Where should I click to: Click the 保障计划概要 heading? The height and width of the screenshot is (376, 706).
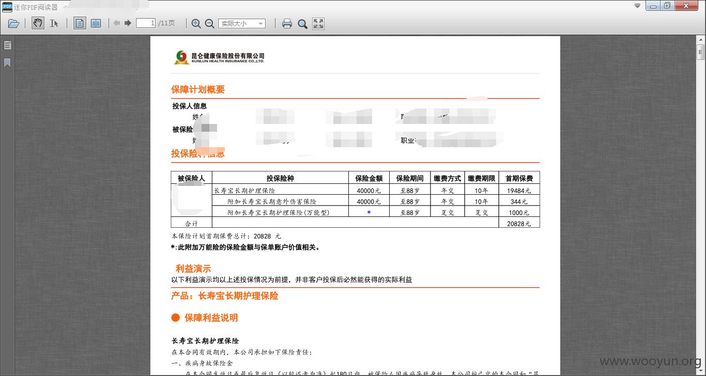198,89
